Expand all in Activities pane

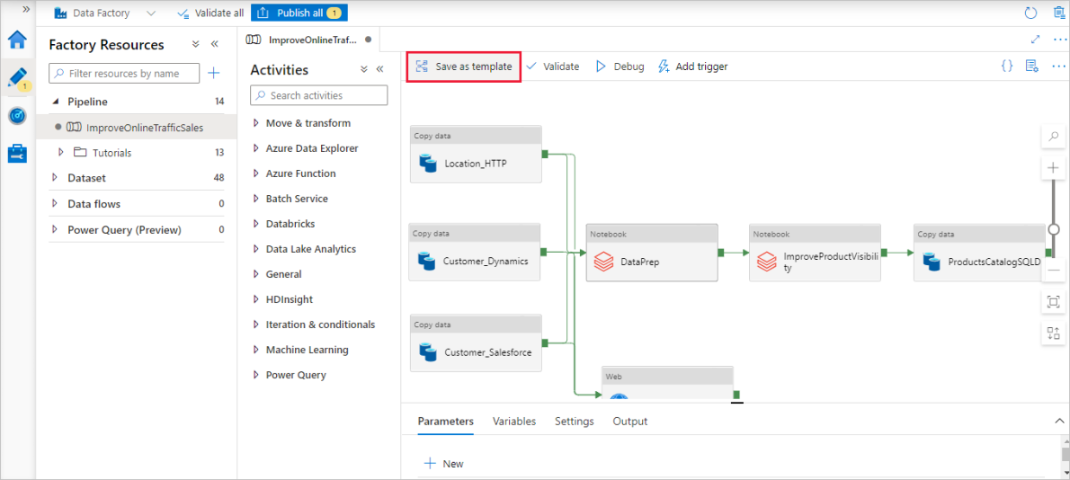tap(364, 69)
